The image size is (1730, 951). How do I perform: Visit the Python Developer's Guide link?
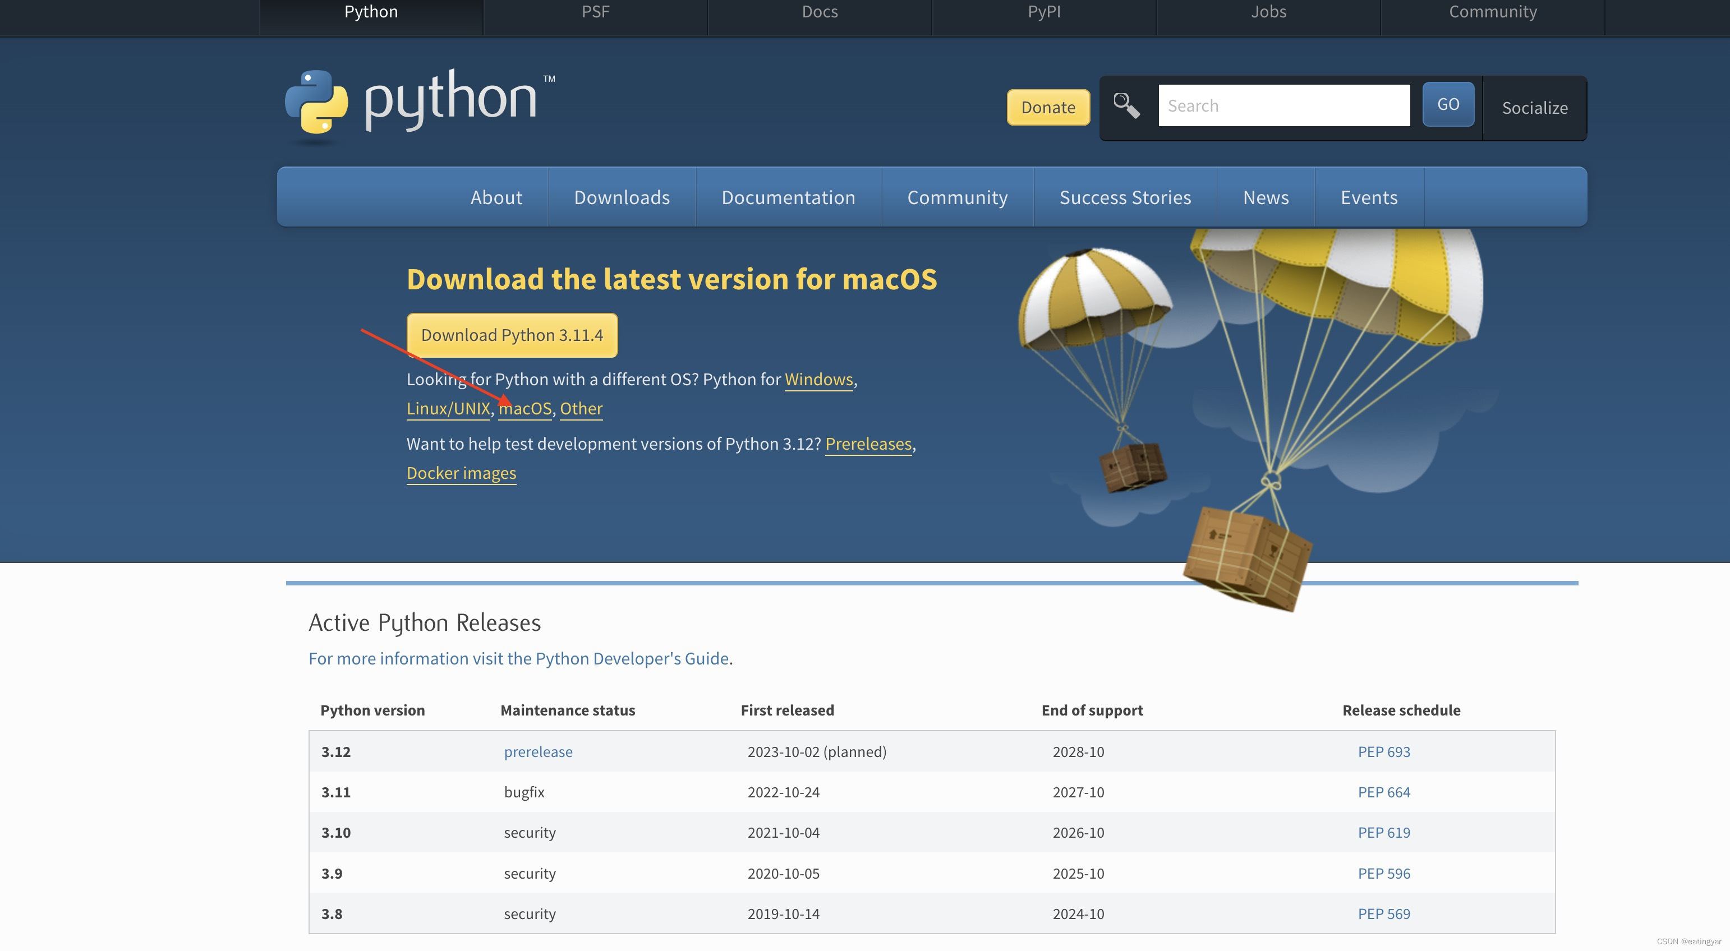pos(518,658)
